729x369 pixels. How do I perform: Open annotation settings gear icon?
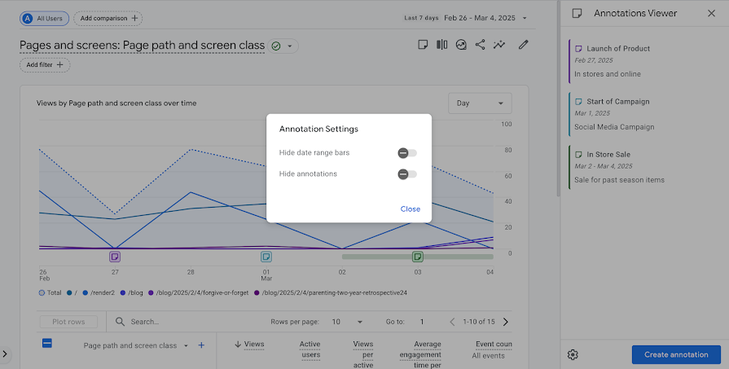573,354
